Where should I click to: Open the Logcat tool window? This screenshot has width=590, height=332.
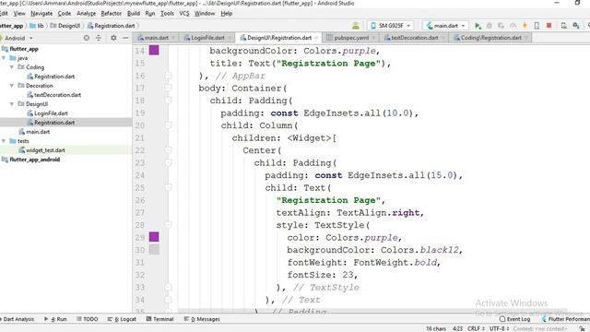point(122,319)
